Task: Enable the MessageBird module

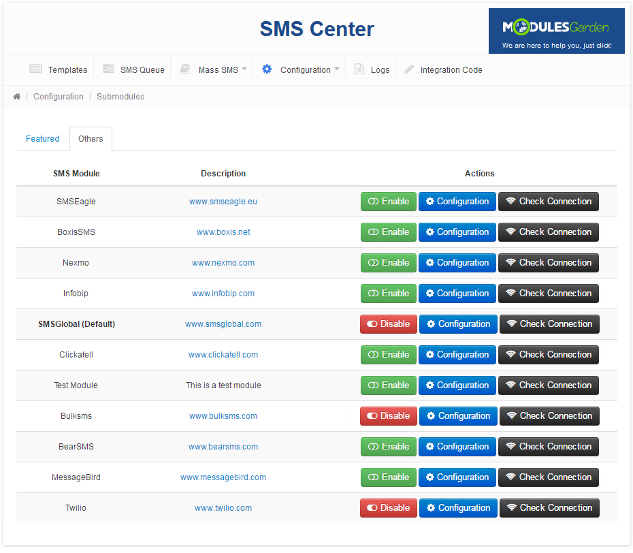Action: (389, 477)
